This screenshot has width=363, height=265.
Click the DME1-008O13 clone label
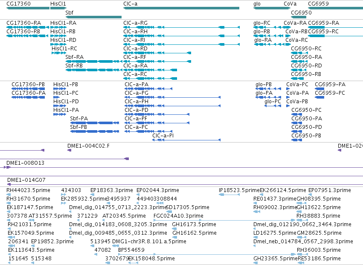(x=25, y=163)
